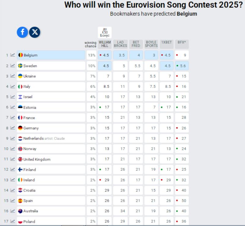Click the Ukraine flag icon
Image resolution: width=245 pixels, height=226 pixels.
pyautogui.click(x=20, y=76)
